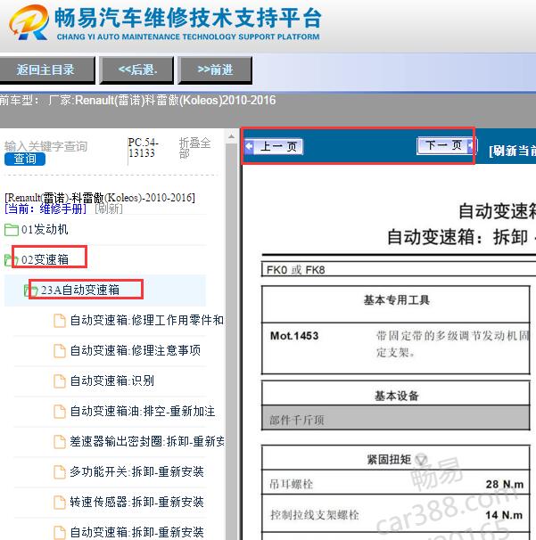This screenshot has width=536, height=540.
Task: Click document icon for 修理注意事项
Action: [x=60, y=350]
